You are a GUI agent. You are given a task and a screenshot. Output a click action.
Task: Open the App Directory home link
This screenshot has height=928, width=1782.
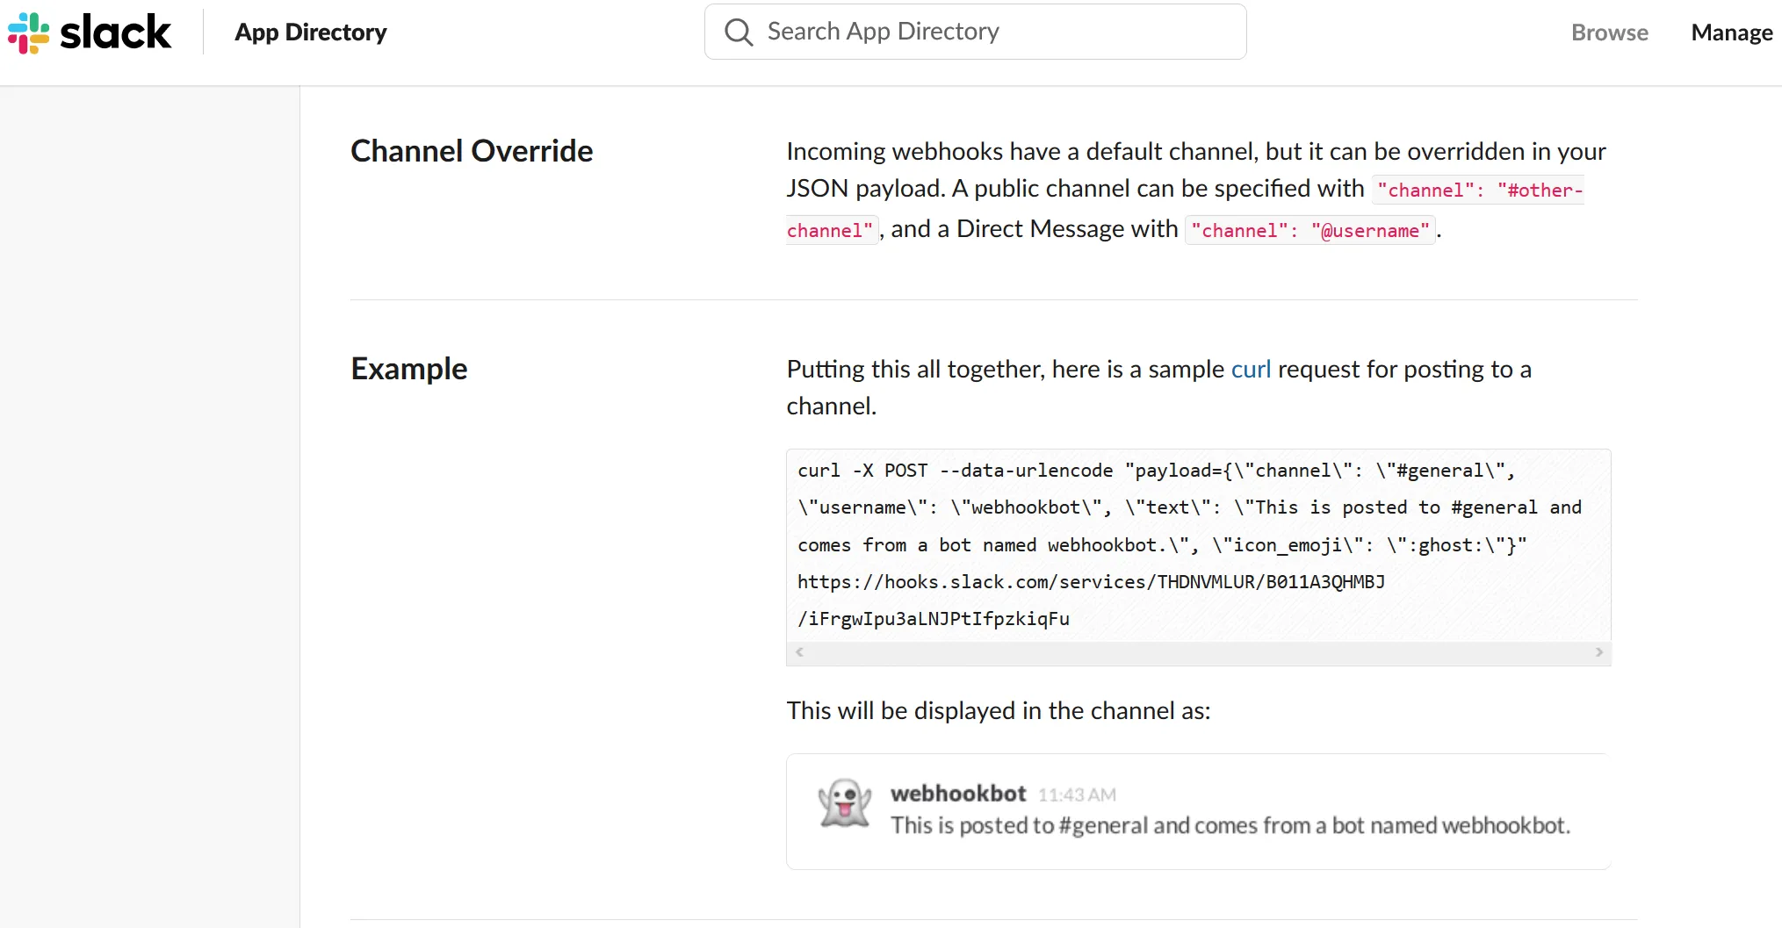click(310, 32)
